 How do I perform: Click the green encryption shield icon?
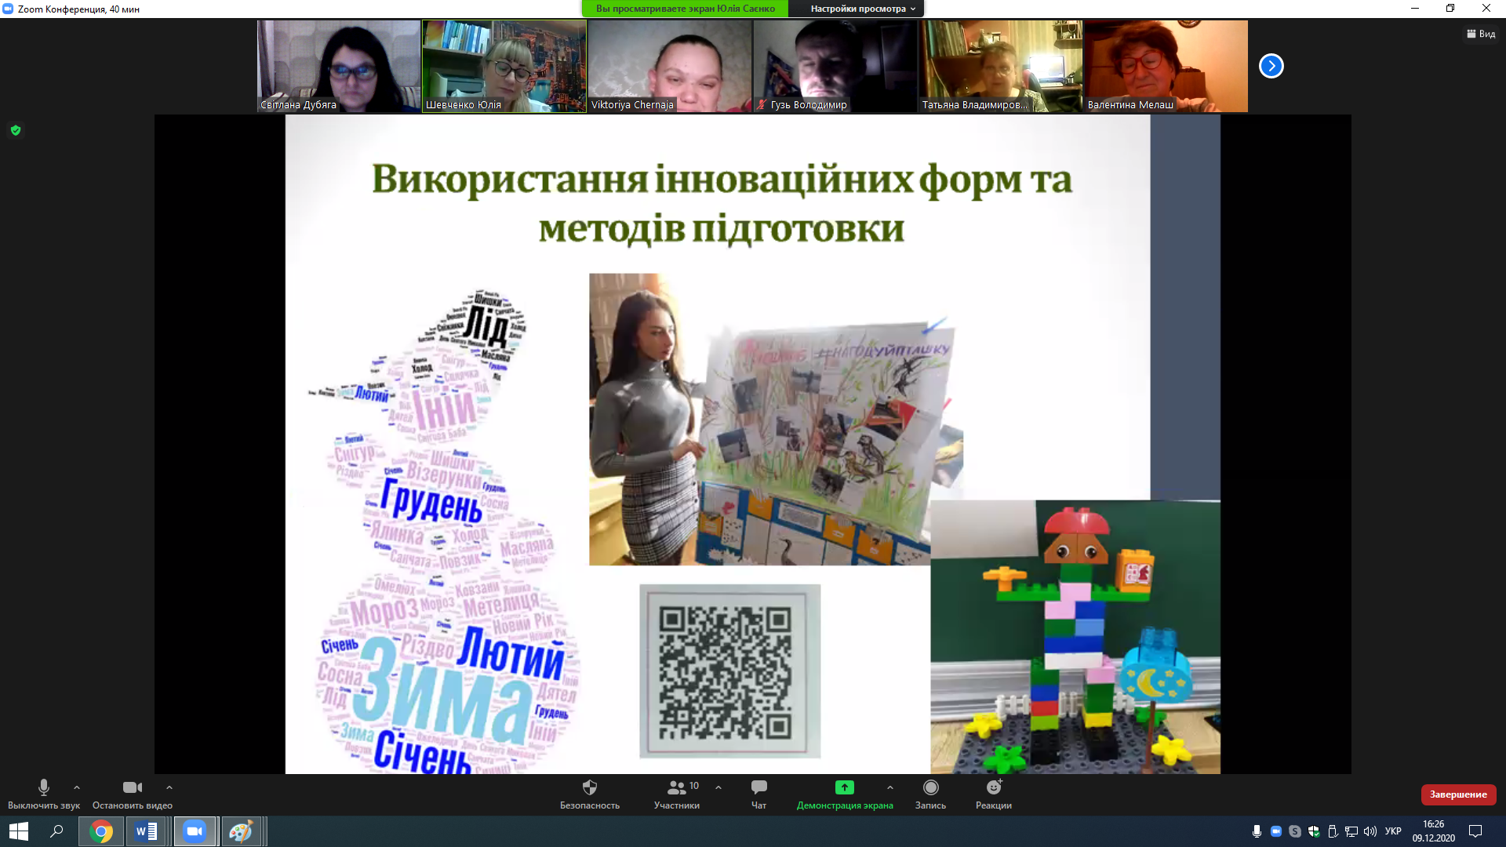(x=16, y=130)
